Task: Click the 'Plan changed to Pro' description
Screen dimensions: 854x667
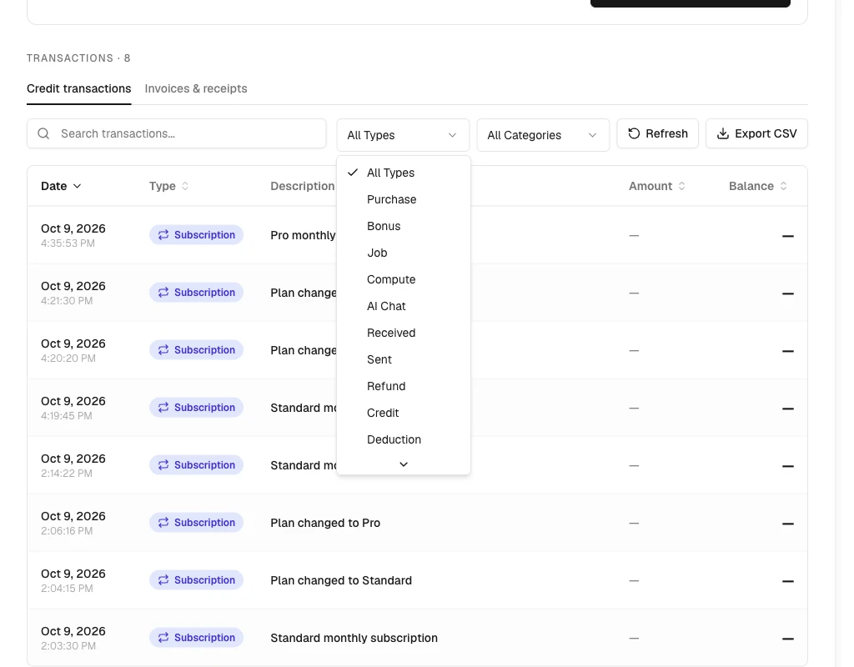Action: [x=325, y=523]
